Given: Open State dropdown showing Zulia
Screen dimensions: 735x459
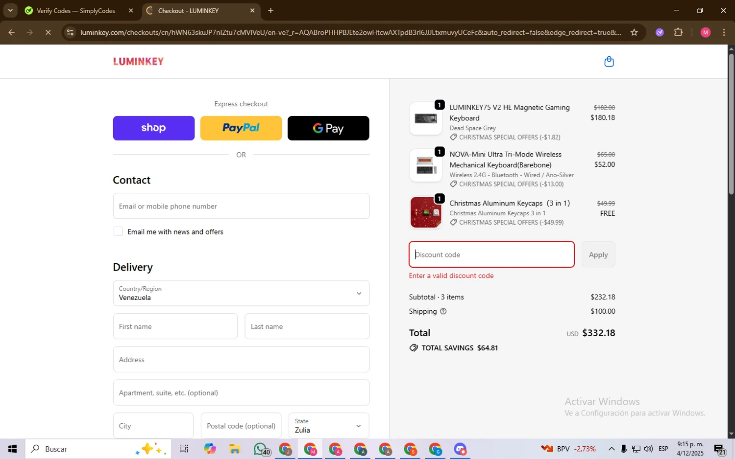Looking at the screenshot, I should point(328,426).
